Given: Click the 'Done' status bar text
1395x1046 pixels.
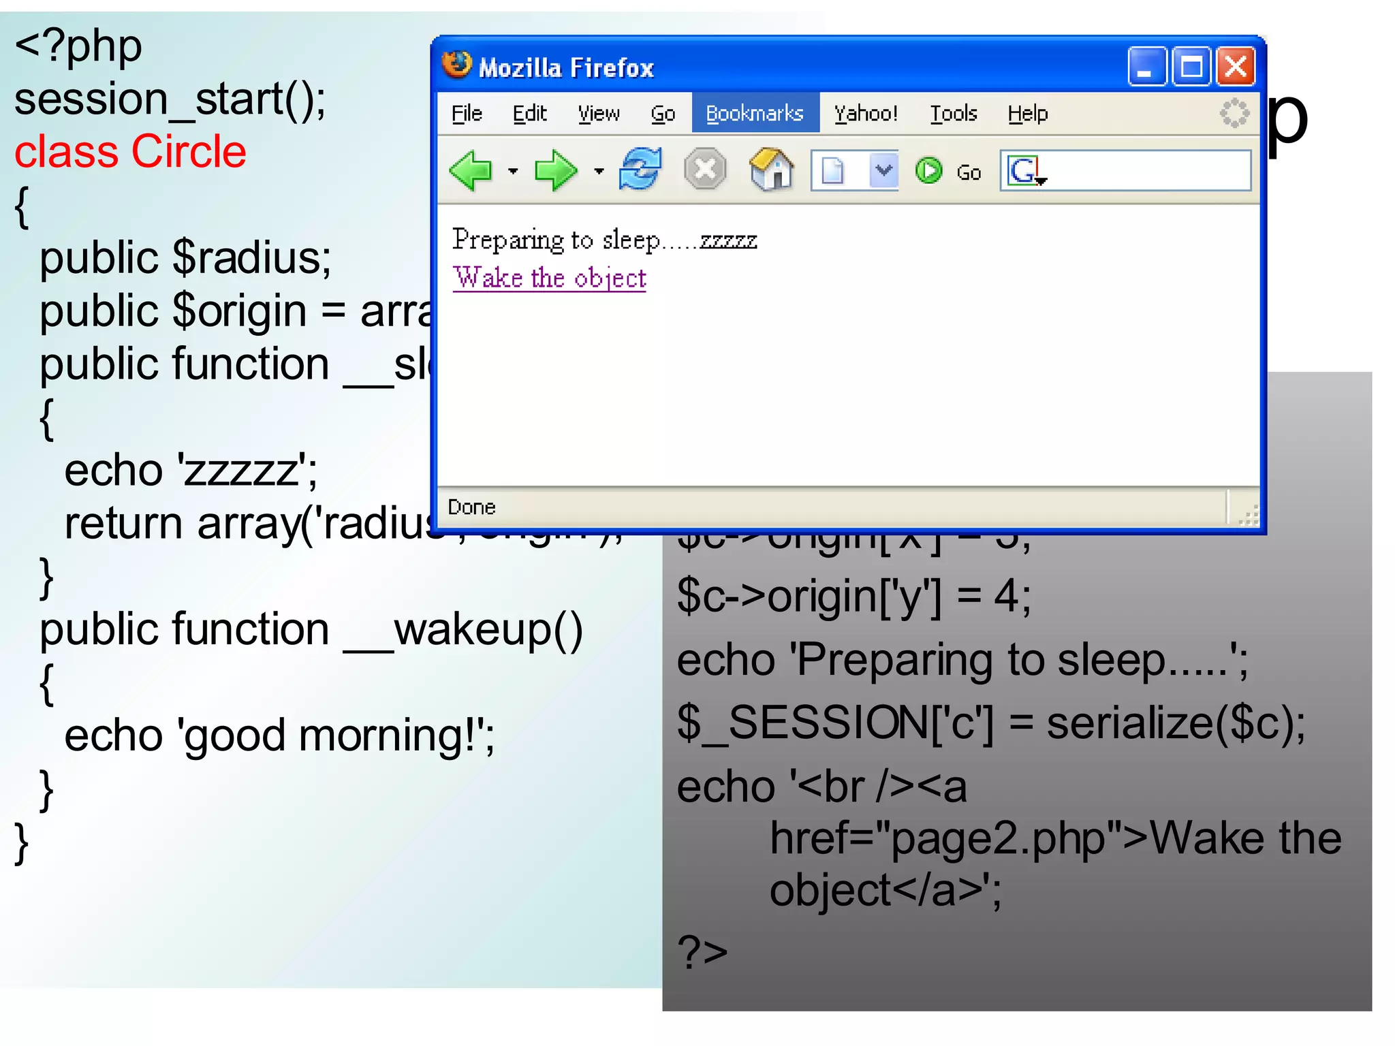Looking at the screenshot, I should pos(471,507).
